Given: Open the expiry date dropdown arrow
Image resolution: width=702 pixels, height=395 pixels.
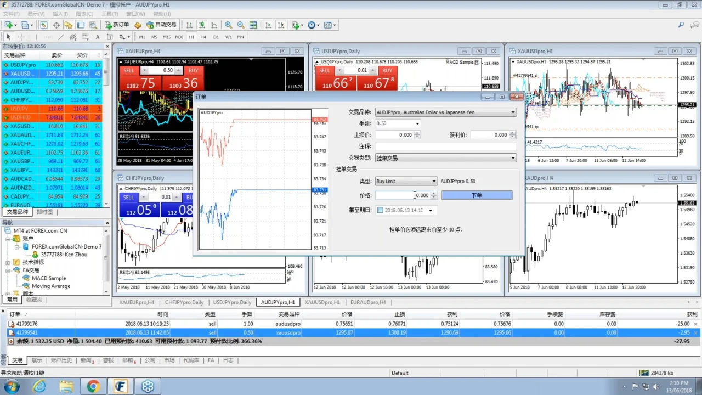Looking at the screenshot, I should [431, 210].
